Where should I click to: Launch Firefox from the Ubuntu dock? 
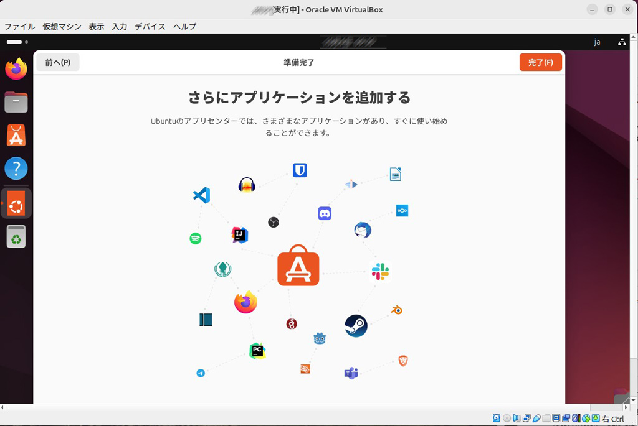[x=16, y=68]
